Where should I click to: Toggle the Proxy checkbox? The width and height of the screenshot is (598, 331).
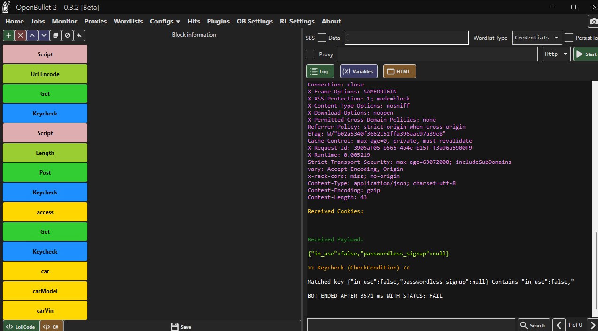tap(310, 54)
